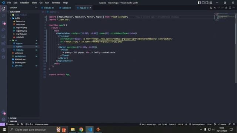Open the Edit menu

coord(15,3)
